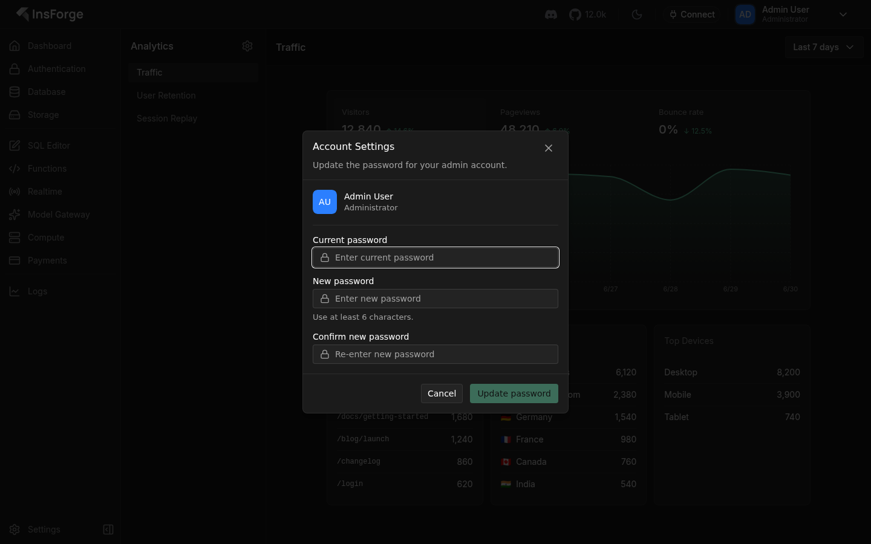Viewport: 871px width, 544px height.
Task: Open the GitHub 12.0k stars link
Action: coord(587,15)
